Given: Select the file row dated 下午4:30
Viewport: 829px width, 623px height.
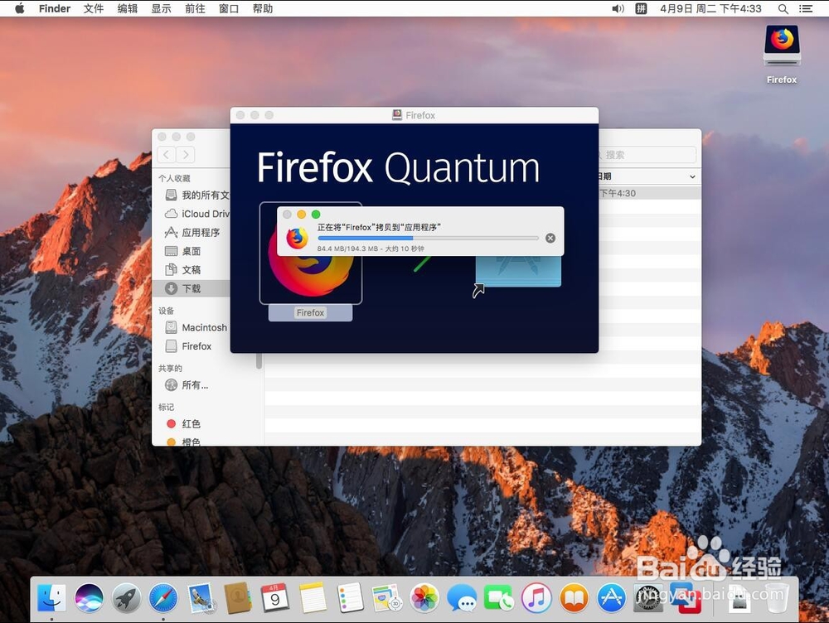Looking at the screenshot, I should point(650,193).
